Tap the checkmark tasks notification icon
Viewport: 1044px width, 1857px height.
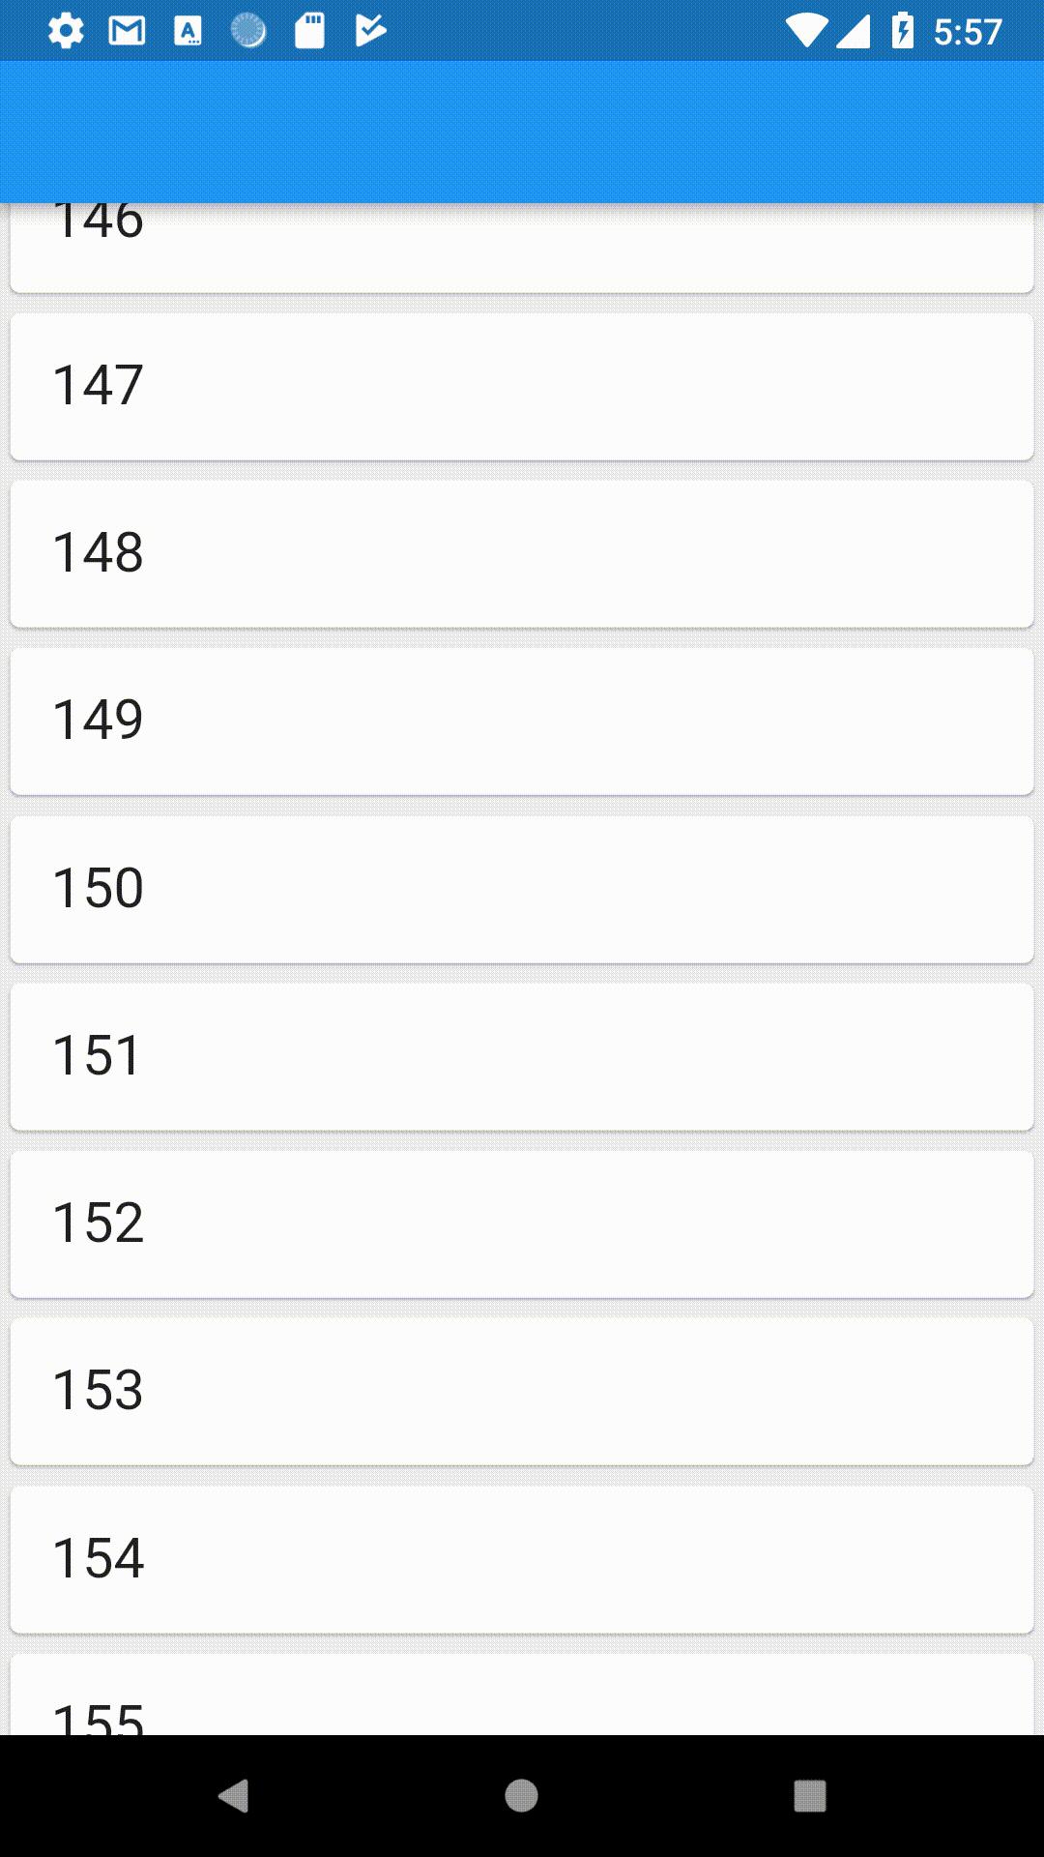[x=370, y=31]
